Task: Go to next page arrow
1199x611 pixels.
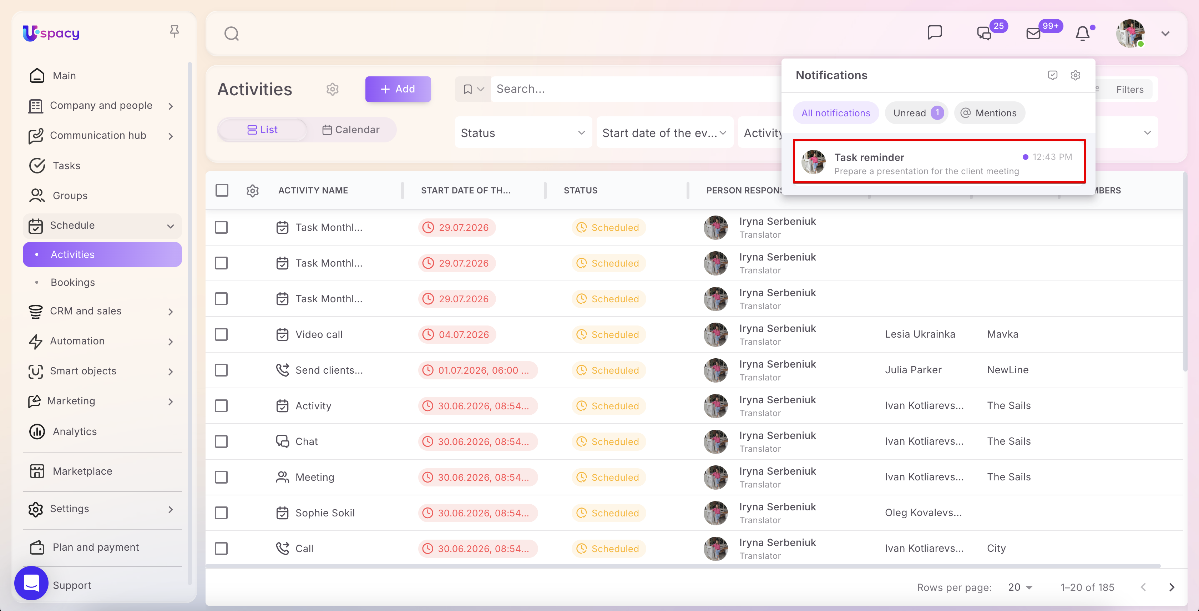Action: pos(1172,587)
